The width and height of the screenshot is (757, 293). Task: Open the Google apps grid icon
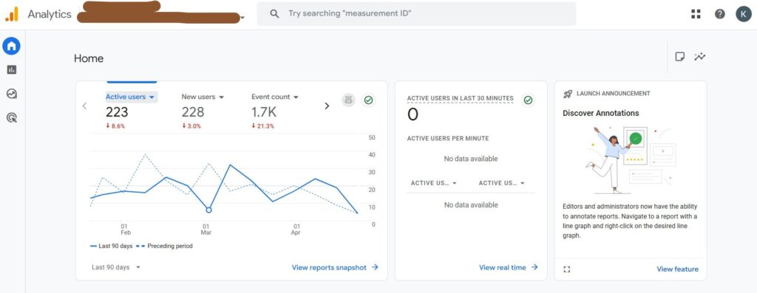click(696, 14)
